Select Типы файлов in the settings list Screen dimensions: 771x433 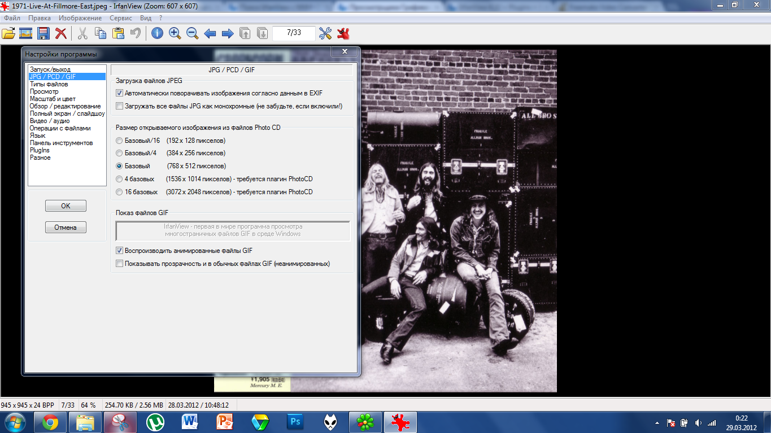(x=67, y=84)
